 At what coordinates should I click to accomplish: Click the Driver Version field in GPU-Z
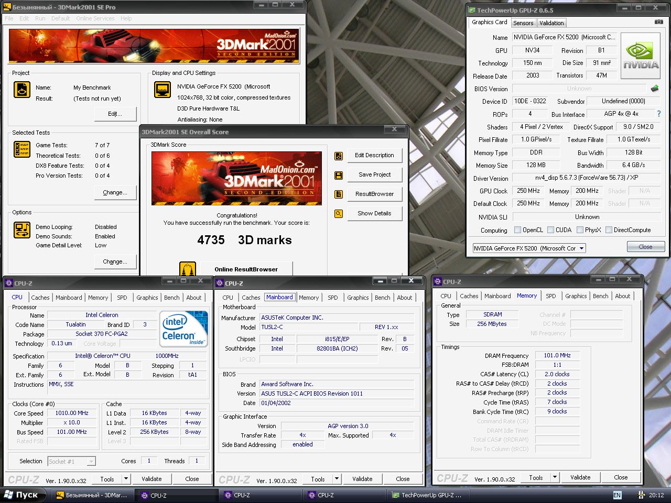click(586, 178)
